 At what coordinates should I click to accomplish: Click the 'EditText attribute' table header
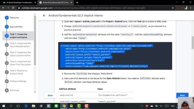click(x=68, y=89)
